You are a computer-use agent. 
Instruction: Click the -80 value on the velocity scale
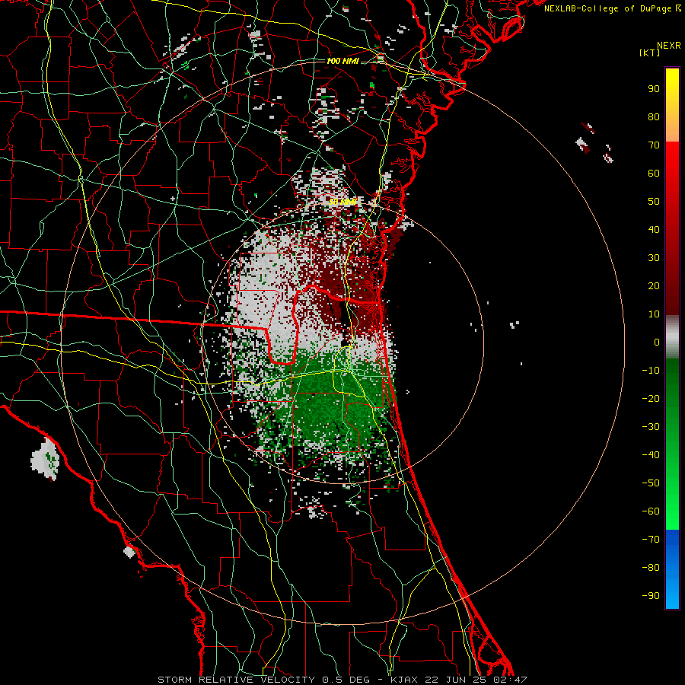[x=651, y=568]
